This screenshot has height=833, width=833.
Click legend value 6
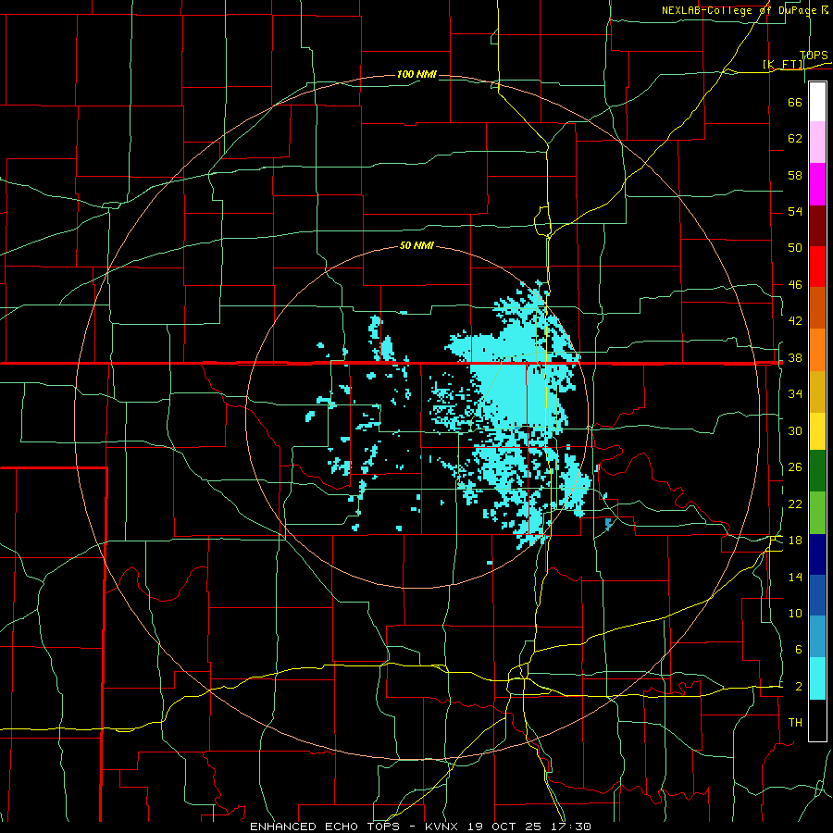click(x=798, y=650)
